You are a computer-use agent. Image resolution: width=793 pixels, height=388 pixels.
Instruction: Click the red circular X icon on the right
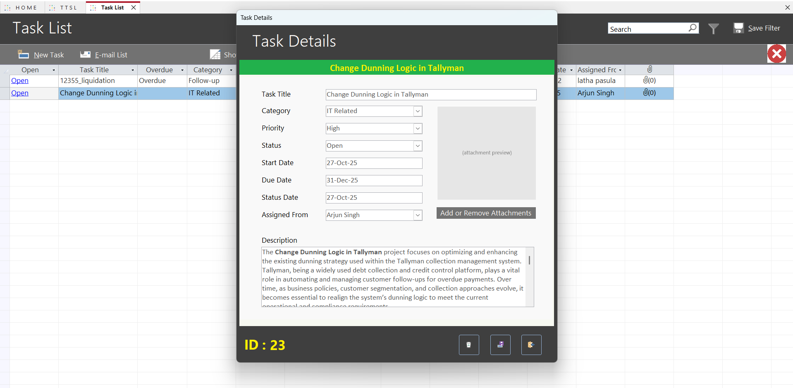click(776, 54)
